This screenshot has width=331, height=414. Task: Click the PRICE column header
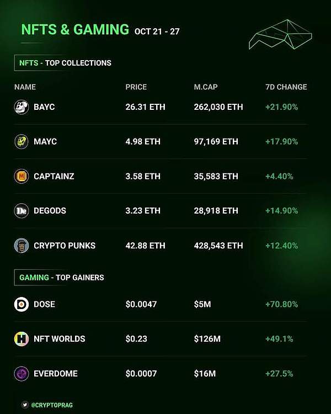(x=136, y=87)
